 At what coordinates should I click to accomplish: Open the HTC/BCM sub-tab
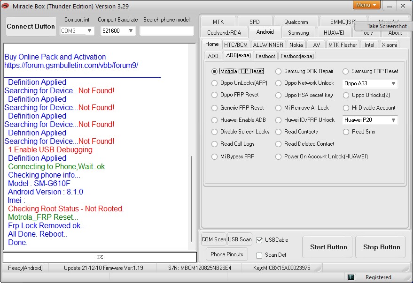coord(236,45)
